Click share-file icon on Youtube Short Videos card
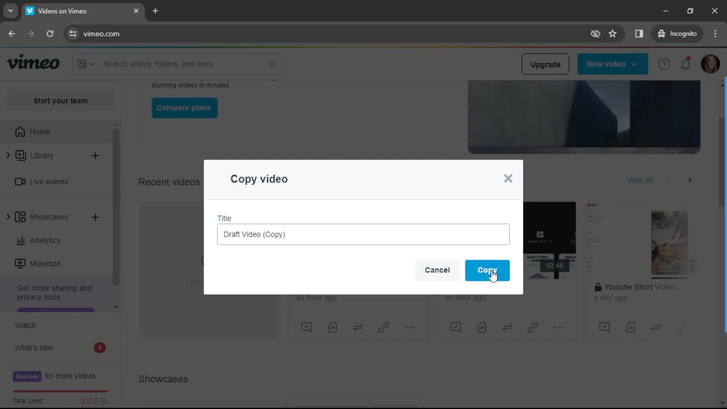Image resolution: width=727 pixels, height=409 pixels. click(631, 327)
